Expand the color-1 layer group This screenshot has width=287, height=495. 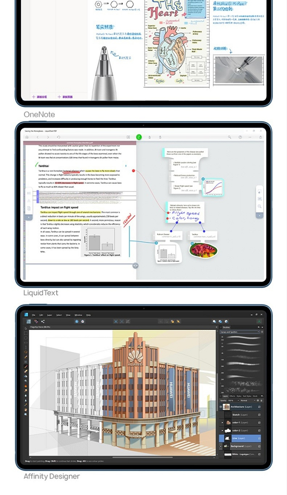click(x=222, y=423)
